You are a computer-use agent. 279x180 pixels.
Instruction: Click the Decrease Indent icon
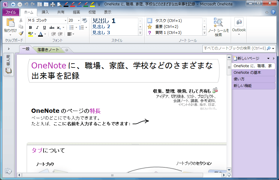pyautogui.click(x=53, y=34)
